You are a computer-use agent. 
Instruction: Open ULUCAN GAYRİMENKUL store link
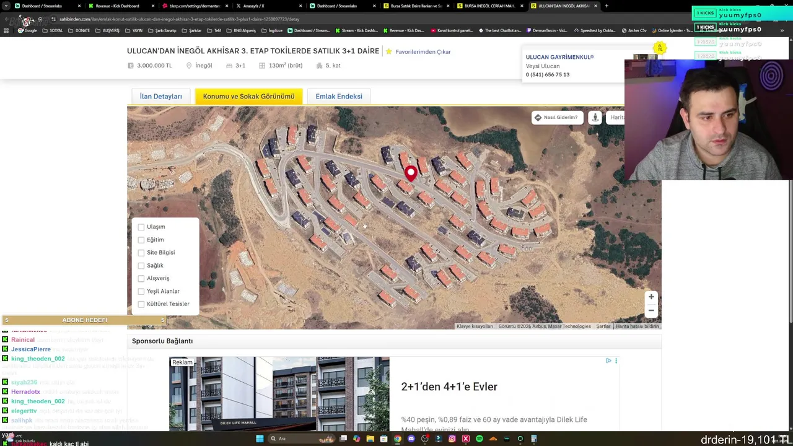click(x=559, y=57)
